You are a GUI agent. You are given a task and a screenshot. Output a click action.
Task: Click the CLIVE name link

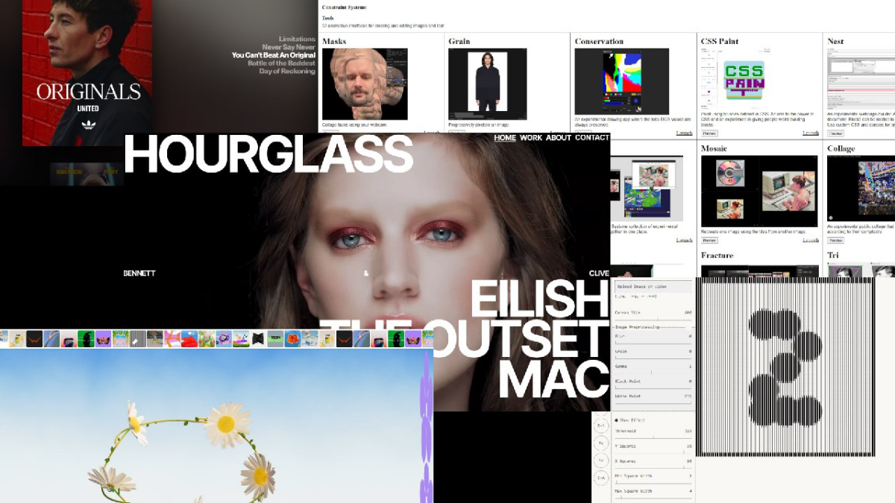[x=599, y=273]
